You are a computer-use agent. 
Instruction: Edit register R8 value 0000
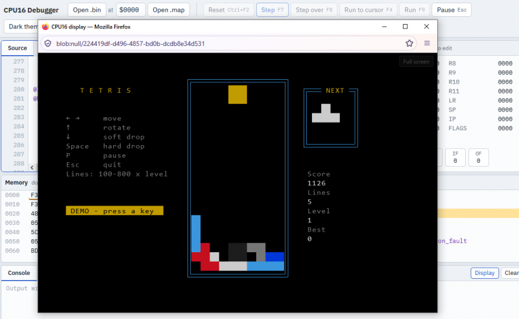pyautogui.click(x=505, y=63)
